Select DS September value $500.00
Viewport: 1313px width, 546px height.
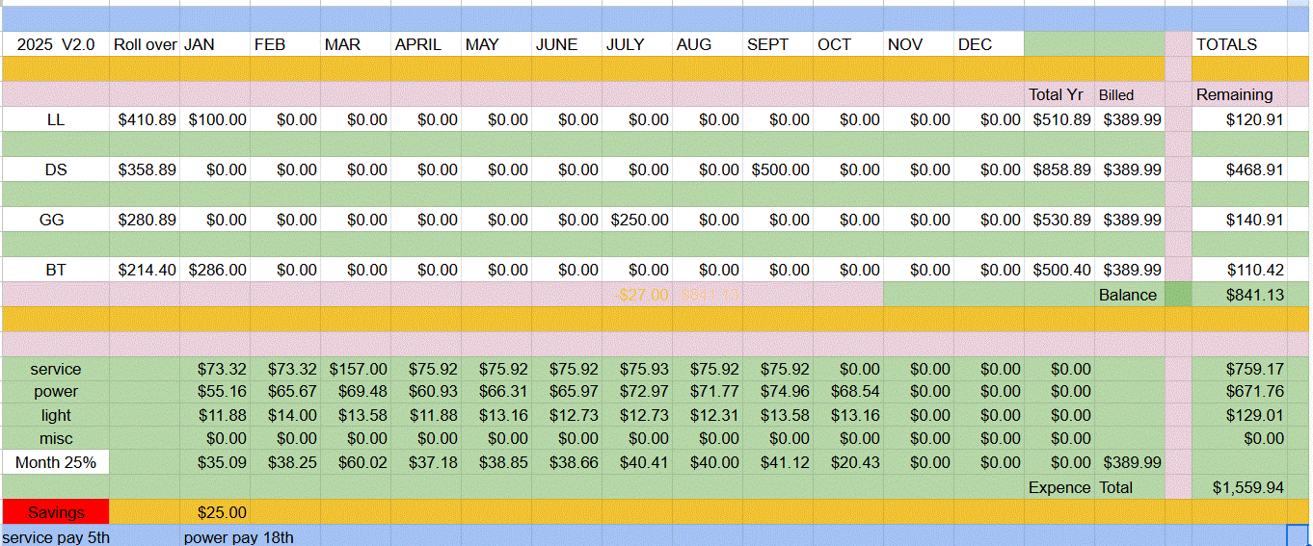pyautogui.click(x=777, y=169)
